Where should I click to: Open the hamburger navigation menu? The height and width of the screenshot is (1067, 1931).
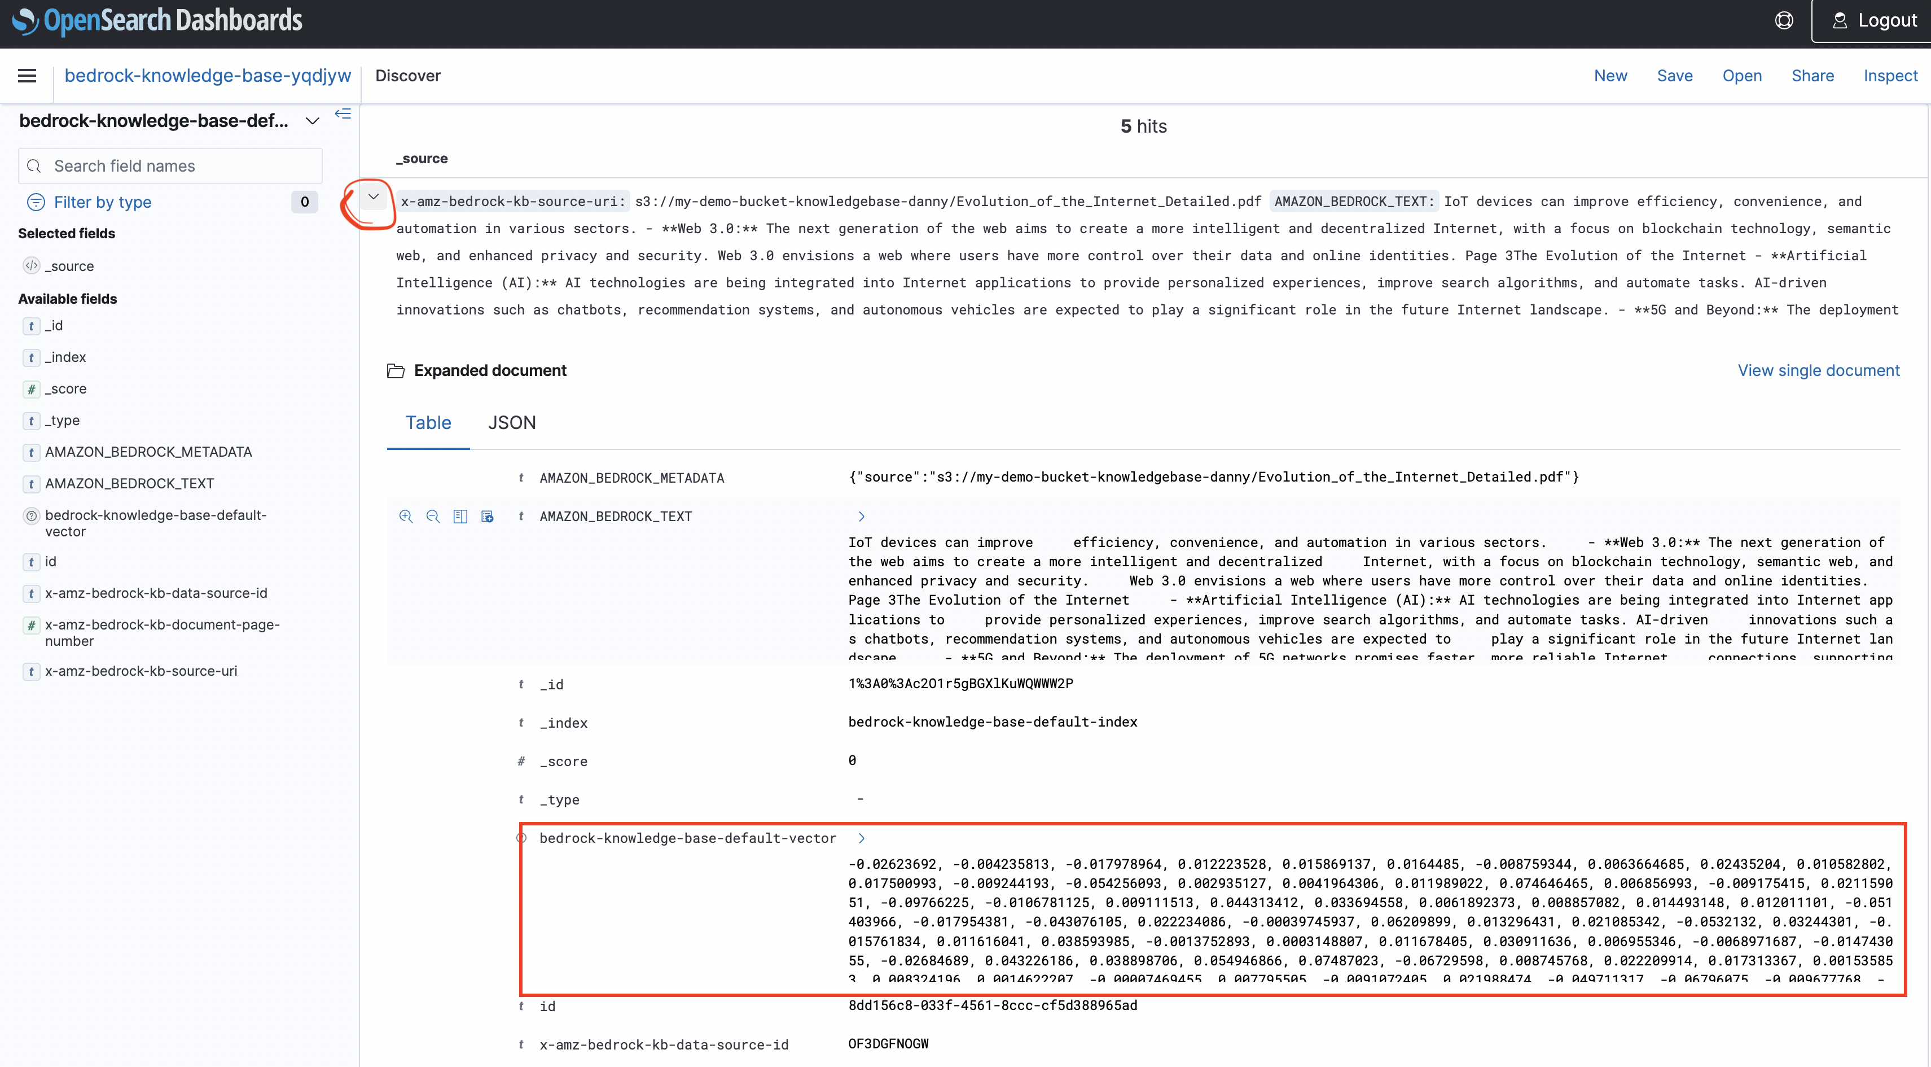[27, 76]
